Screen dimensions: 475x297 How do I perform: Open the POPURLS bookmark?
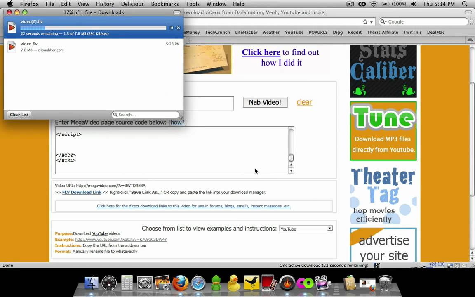coord(318,32)
